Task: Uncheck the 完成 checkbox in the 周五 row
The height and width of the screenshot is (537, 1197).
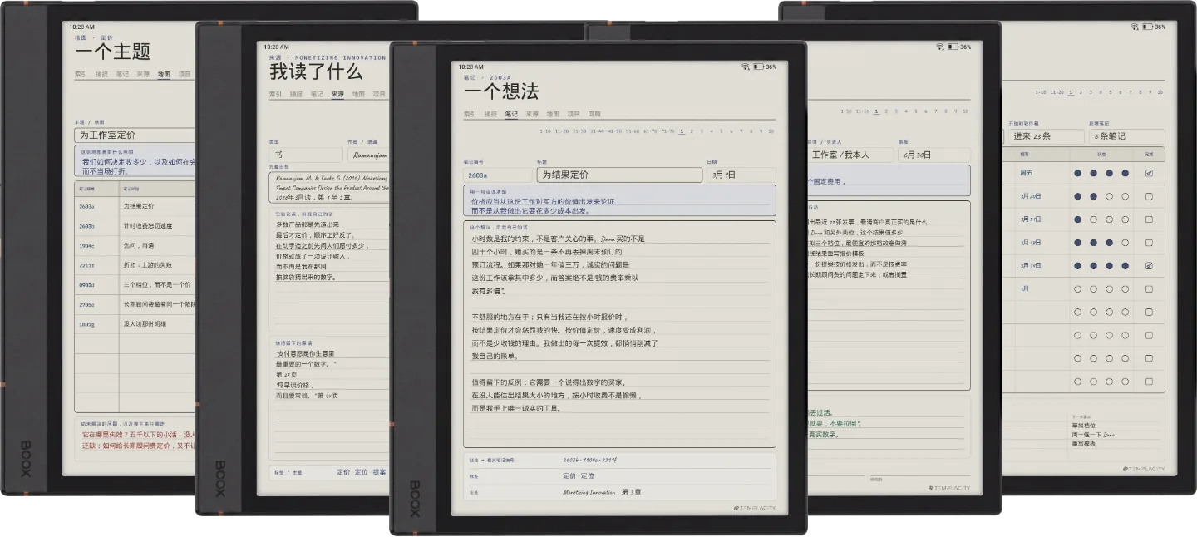Action: pyautogui.click(x=1149, y=173)
